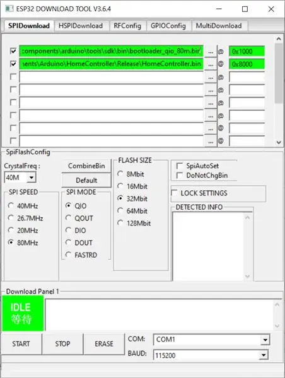Image resolution: width=285 pixels, height=378 pixels.
Task: Click the green IDLE status indicator
Action: (x=23, y=313)
